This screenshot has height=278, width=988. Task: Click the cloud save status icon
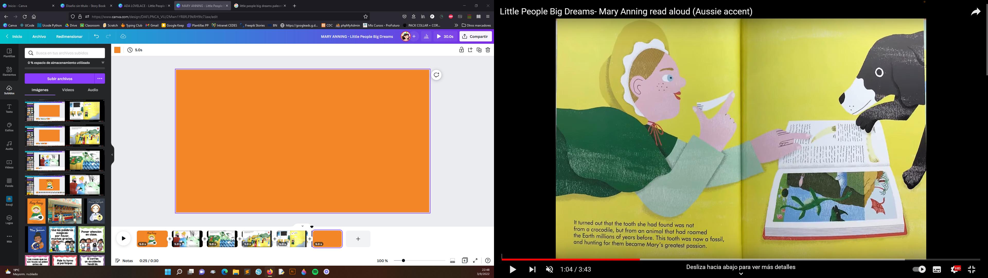(123, 37)
